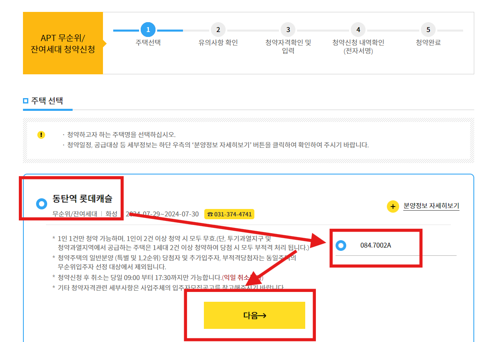Click step 4 청약신청 내역확인 circle
Viewport: 489px width, 342px height.
(358, 30)
